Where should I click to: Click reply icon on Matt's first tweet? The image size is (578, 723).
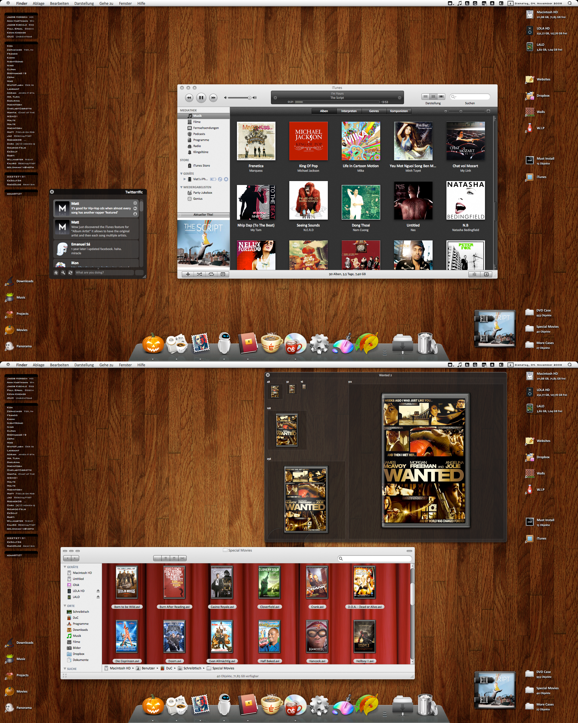pos(135,208)
